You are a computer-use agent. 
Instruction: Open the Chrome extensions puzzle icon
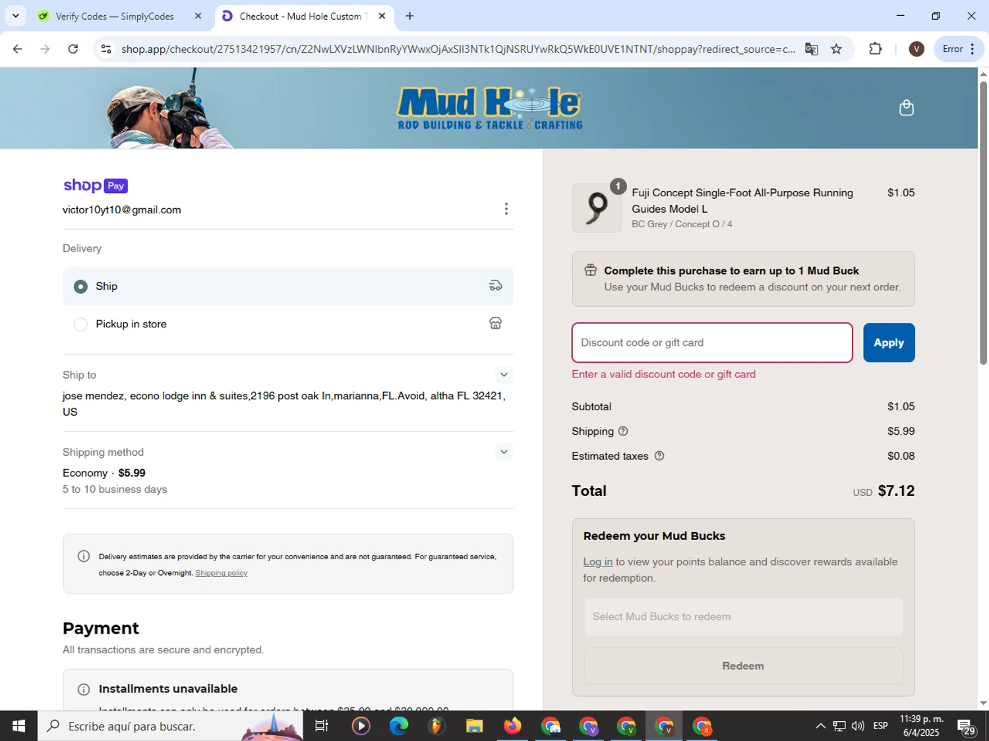(875, 49)
